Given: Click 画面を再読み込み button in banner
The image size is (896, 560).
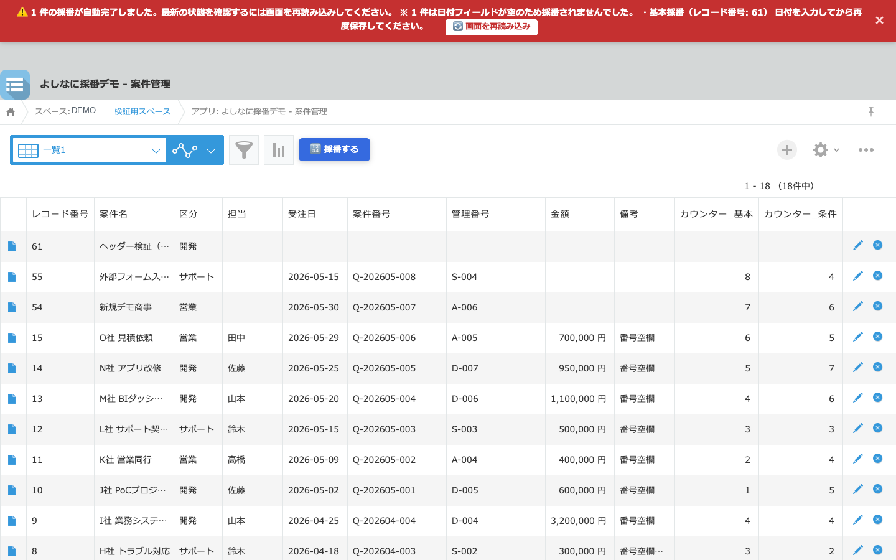Looking at the screenshot, I should tap(492, 27).
